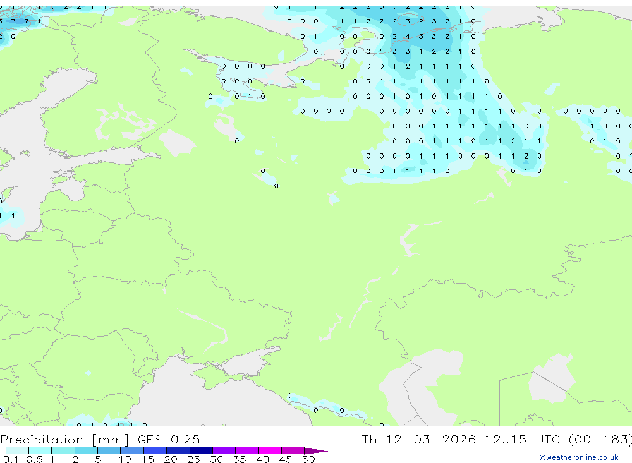The width and height of the screenshot is (632, 463).
Task: Click the '(00+183)' forecast offset text
Action: [600, 440]
